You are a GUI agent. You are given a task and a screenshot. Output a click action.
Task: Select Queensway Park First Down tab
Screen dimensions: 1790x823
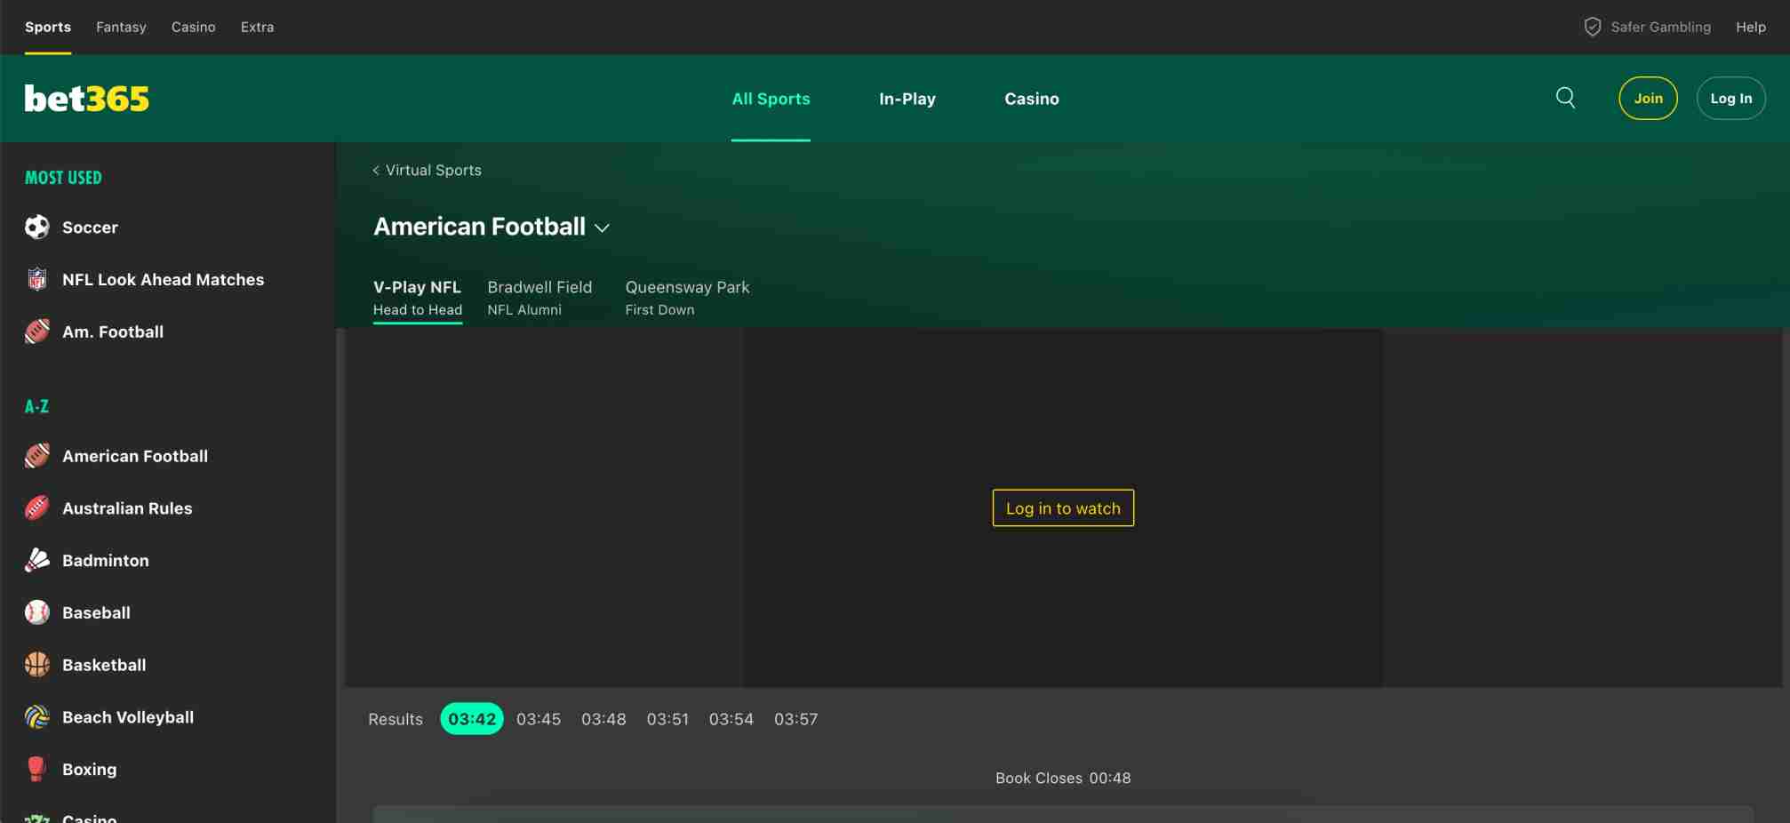(687, 298)
